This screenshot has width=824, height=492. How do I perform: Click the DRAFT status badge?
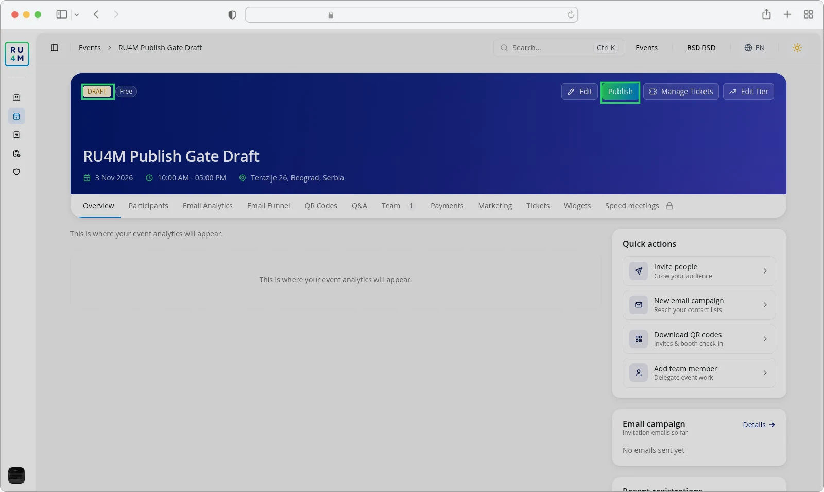[x=97, y=92]
